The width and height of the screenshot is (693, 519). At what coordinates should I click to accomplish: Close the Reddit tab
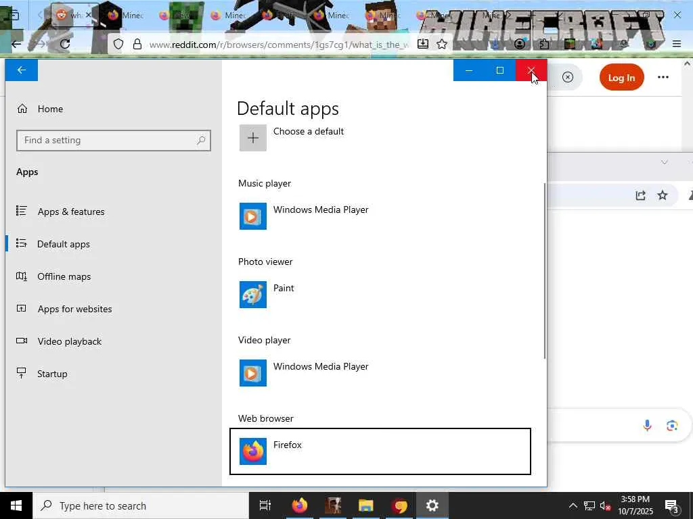tap(89, 15)
